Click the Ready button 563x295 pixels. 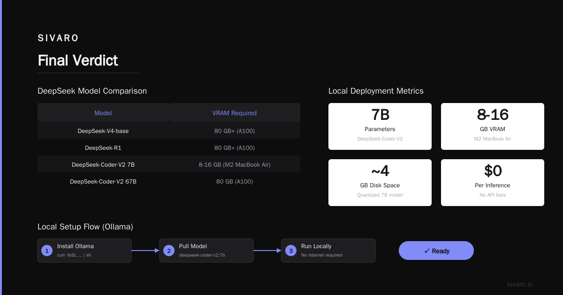(x=436, y=251)
